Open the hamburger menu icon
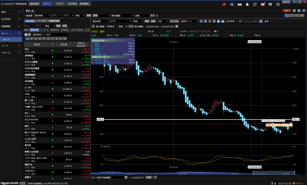Screen dimensions: 307x185 tap(278, 4)
